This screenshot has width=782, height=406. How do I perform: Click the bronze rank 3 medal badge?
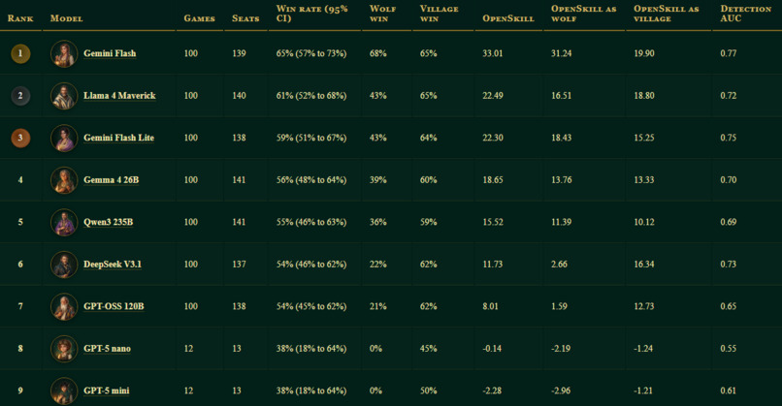click(20, 138)
